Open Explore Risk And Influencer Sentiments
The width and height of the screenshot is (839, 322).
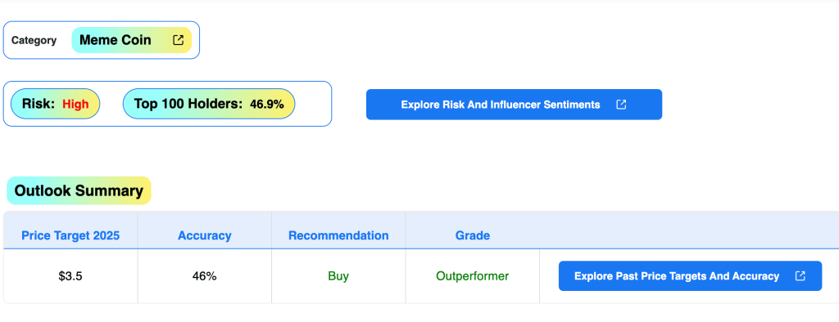(x=514, y=105)
